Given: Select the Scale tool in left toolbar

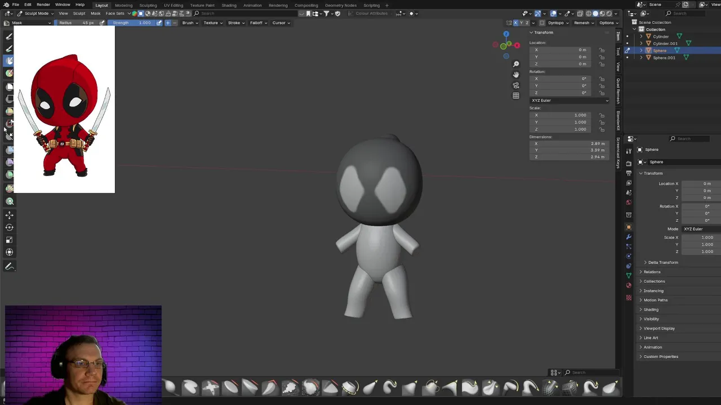Looking at the screenshot, I should click(10, 240).
